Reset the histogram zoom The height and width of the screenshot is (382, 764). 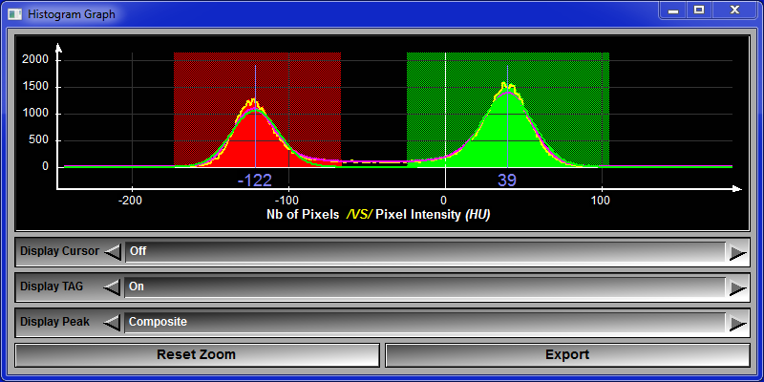[x=197, y=354]
